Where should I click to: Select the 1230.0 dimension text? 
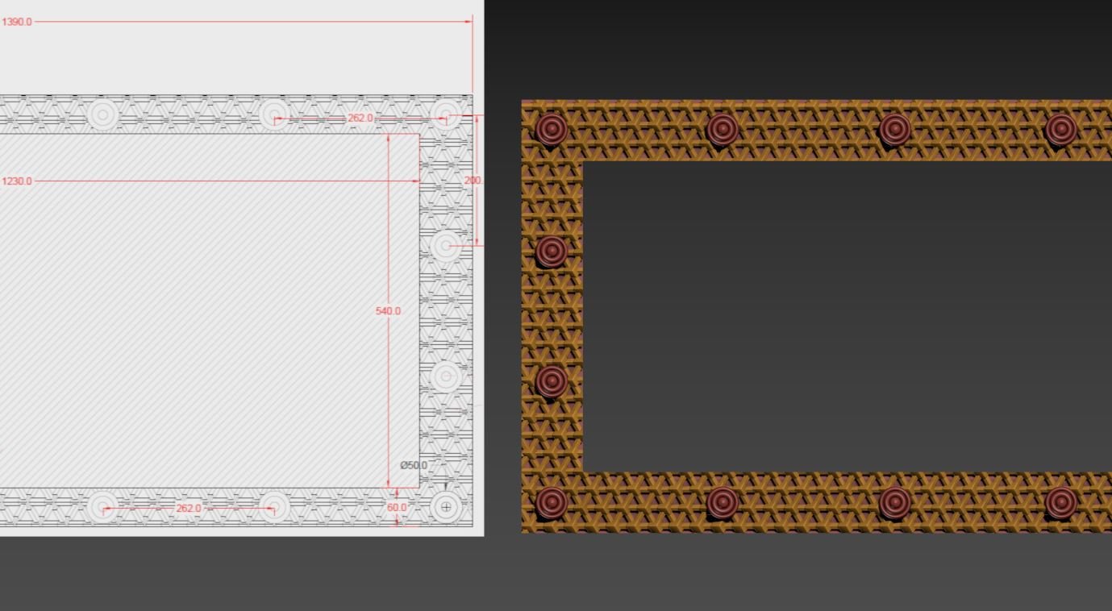[x=17, y=181]
